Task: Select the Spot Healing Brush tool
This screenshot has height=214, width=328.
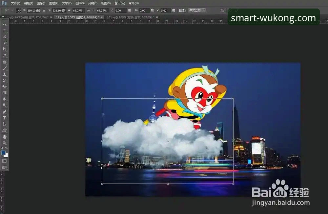Action: pyautogui.click(x=4, y=62)
